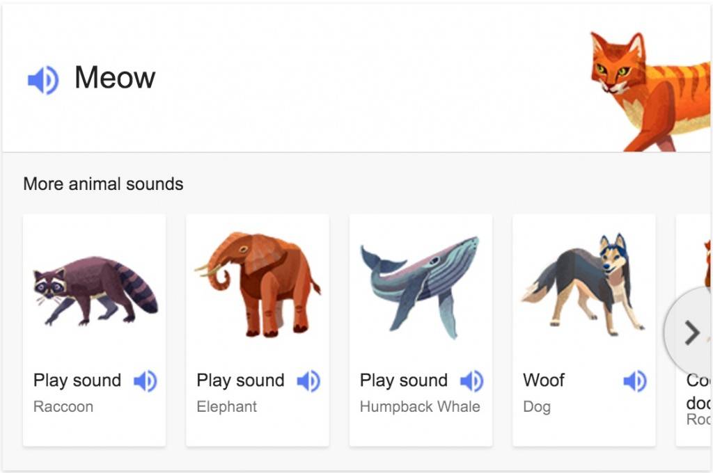This screenshot has width=713, height=473.
Task: Click the More animal sounds heading
Action: (102, 184)
